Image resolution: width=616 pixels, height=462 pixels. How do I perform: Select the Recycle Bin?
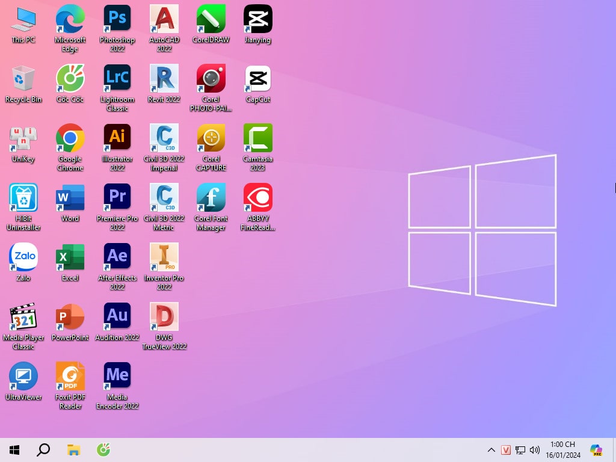point(23,84)
